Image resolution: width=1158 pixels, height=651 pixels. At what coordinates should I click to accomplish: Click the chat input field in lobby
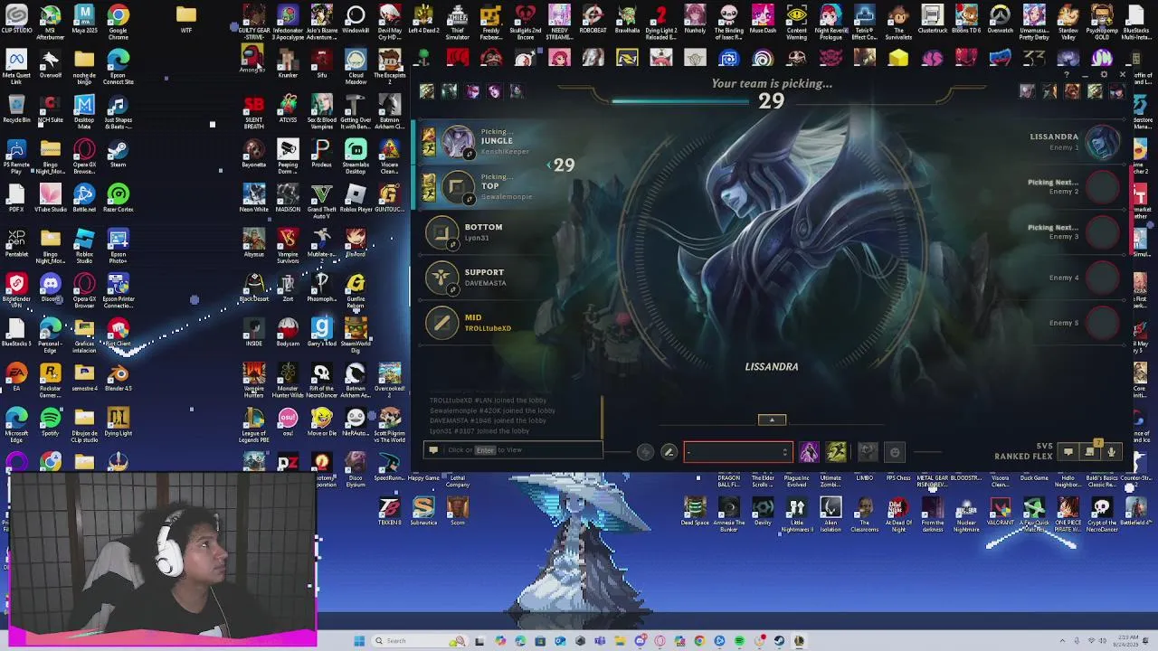pos(512,450)
